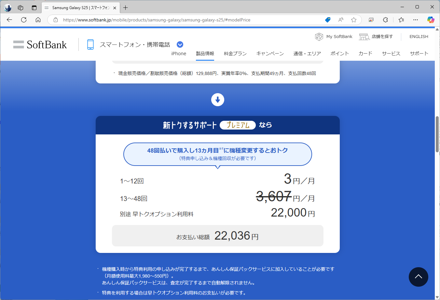Click the split screen icon in the toolbar

click(x=371, y=20)
